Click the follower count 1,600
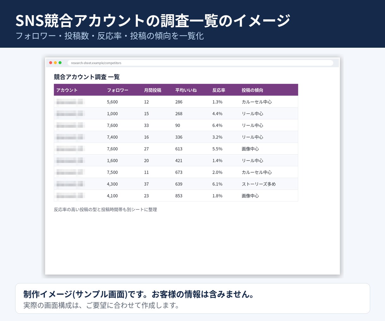385x321 pixels. click(112, 160)
